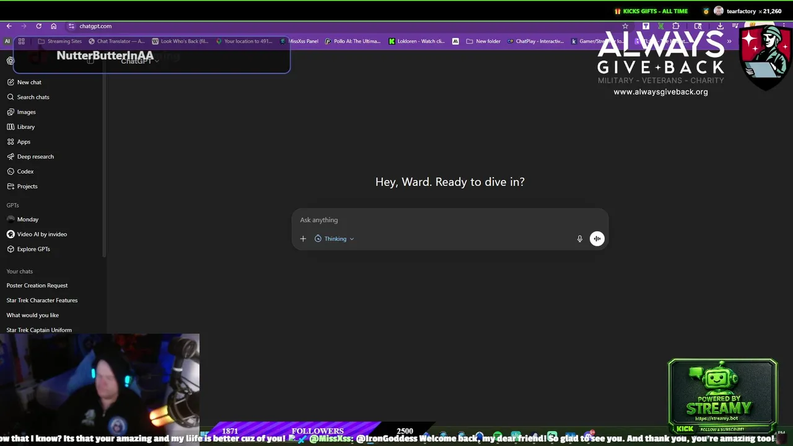
Task: Collapse the Your chats section header
Action: pos(20,271)
